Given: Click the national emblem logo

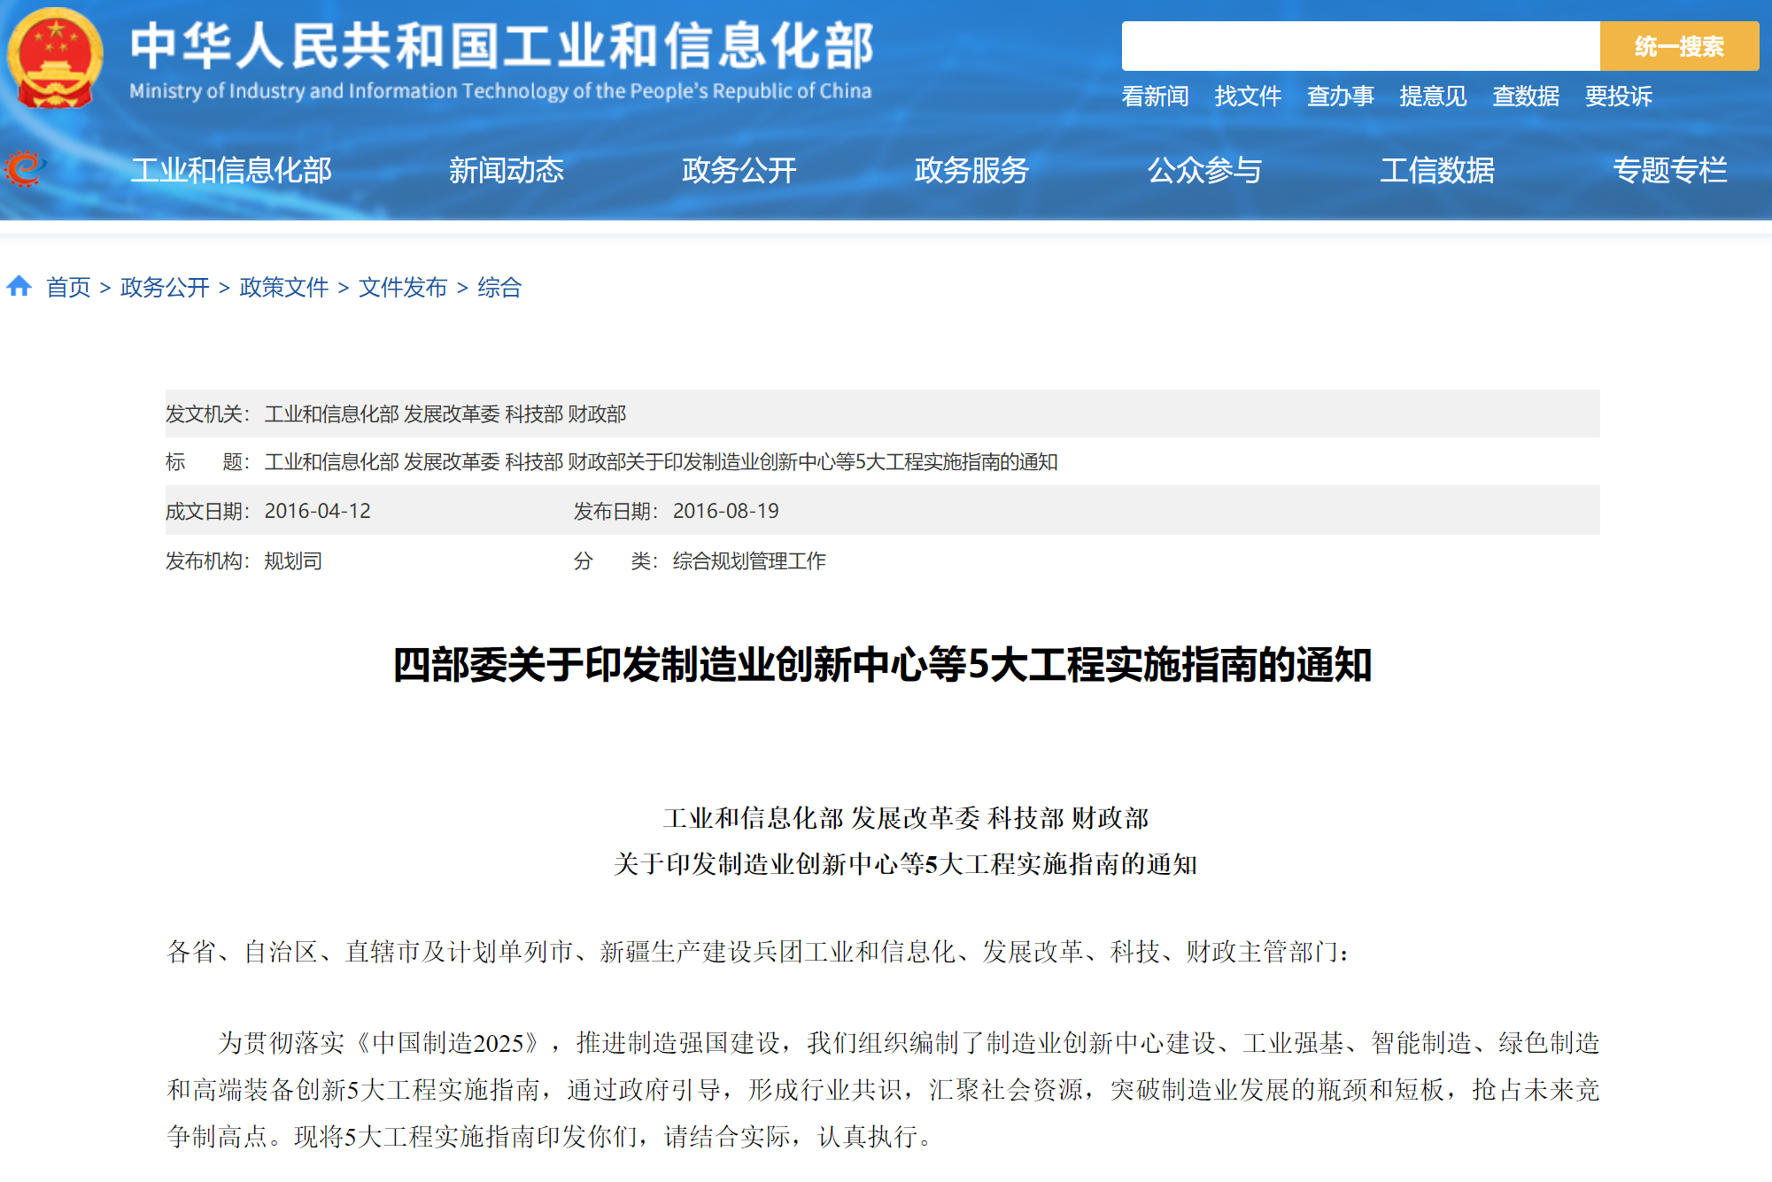Looking at the screenshot, I should pyautogui.click(x=55, y=58).
